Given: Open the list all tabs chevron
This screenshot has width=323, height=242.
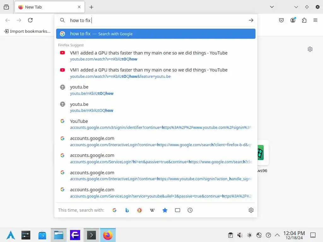Looking at the screenshot, I should click(272, 7).
